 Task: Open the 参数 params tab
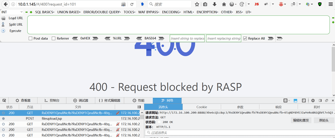click(x=240, y=107)
